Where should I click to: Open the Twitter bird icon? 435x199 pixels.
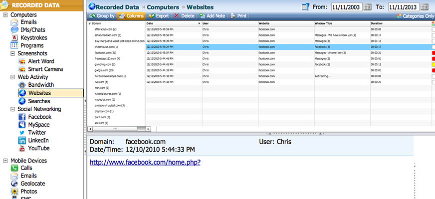click(x=22, y=133)
